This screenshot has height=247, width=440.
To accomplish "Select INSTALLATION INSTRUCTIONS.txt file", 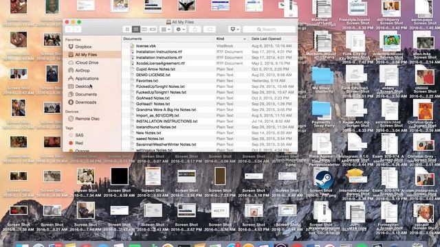I will 210,121.
